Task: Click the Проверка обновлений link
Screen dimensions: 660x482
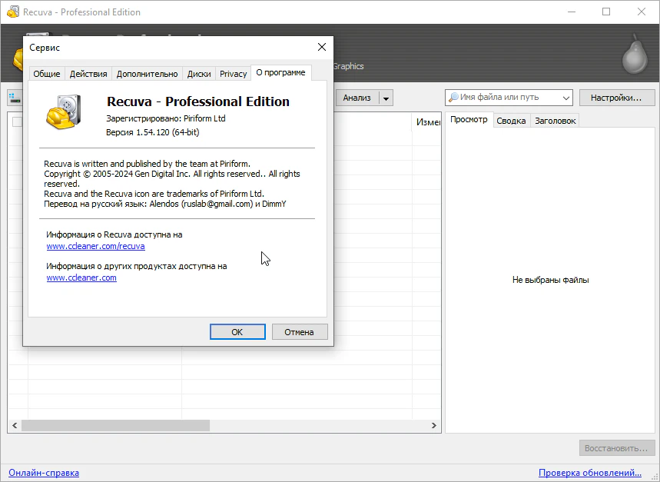Action: [x=589, y=473]
